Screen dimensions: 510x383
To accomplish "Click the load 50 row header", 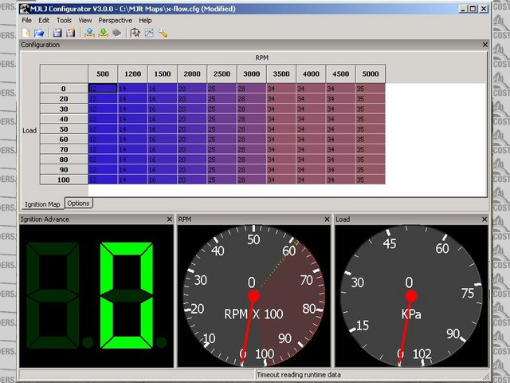I will tap(64, 129).
